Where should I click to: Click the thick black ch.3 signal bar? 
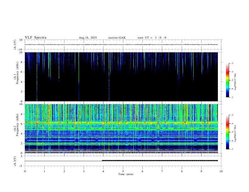tap(160, 161)
